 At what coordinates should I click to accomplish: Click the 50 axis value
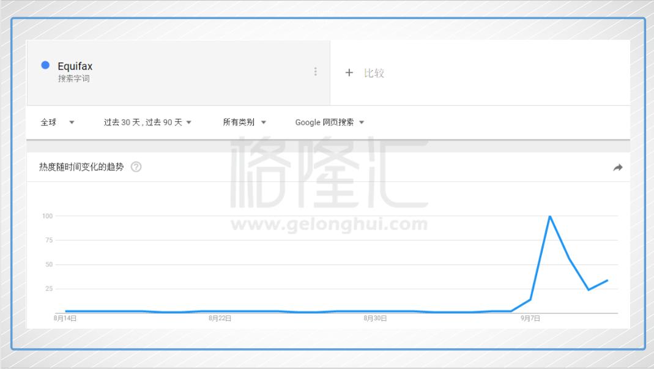[49, 264]
